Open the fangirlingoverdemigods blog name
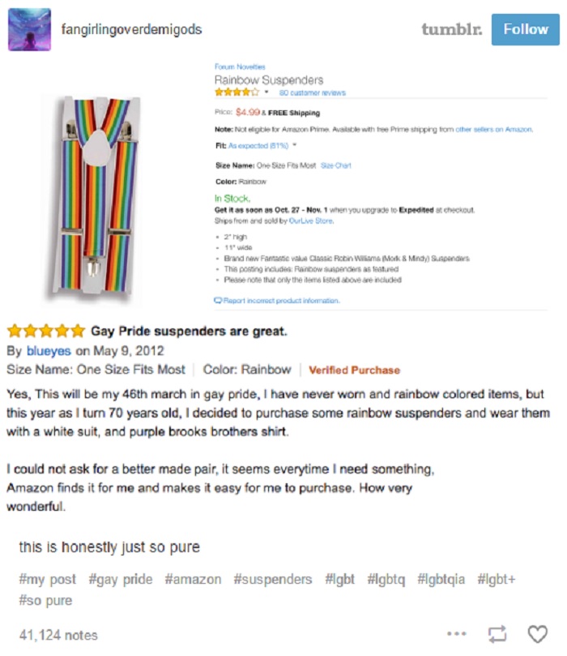 131,29
